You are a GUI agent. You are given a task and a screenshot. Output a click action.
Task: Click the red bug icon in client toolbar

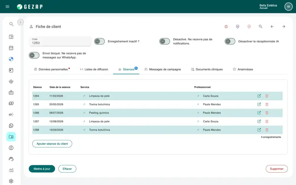(226, 27)
